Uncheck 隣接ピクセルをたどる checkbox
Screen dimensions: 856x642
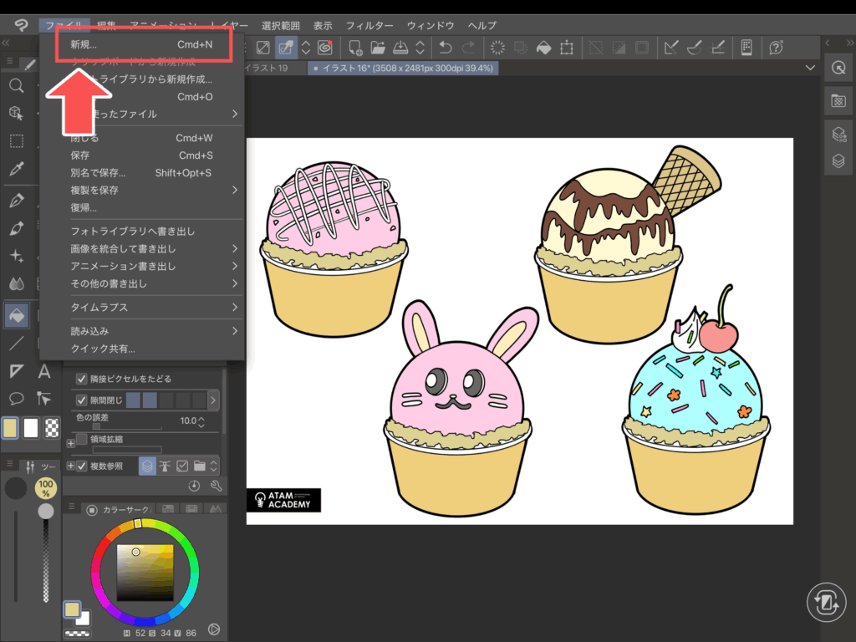(x=82, y=377)
